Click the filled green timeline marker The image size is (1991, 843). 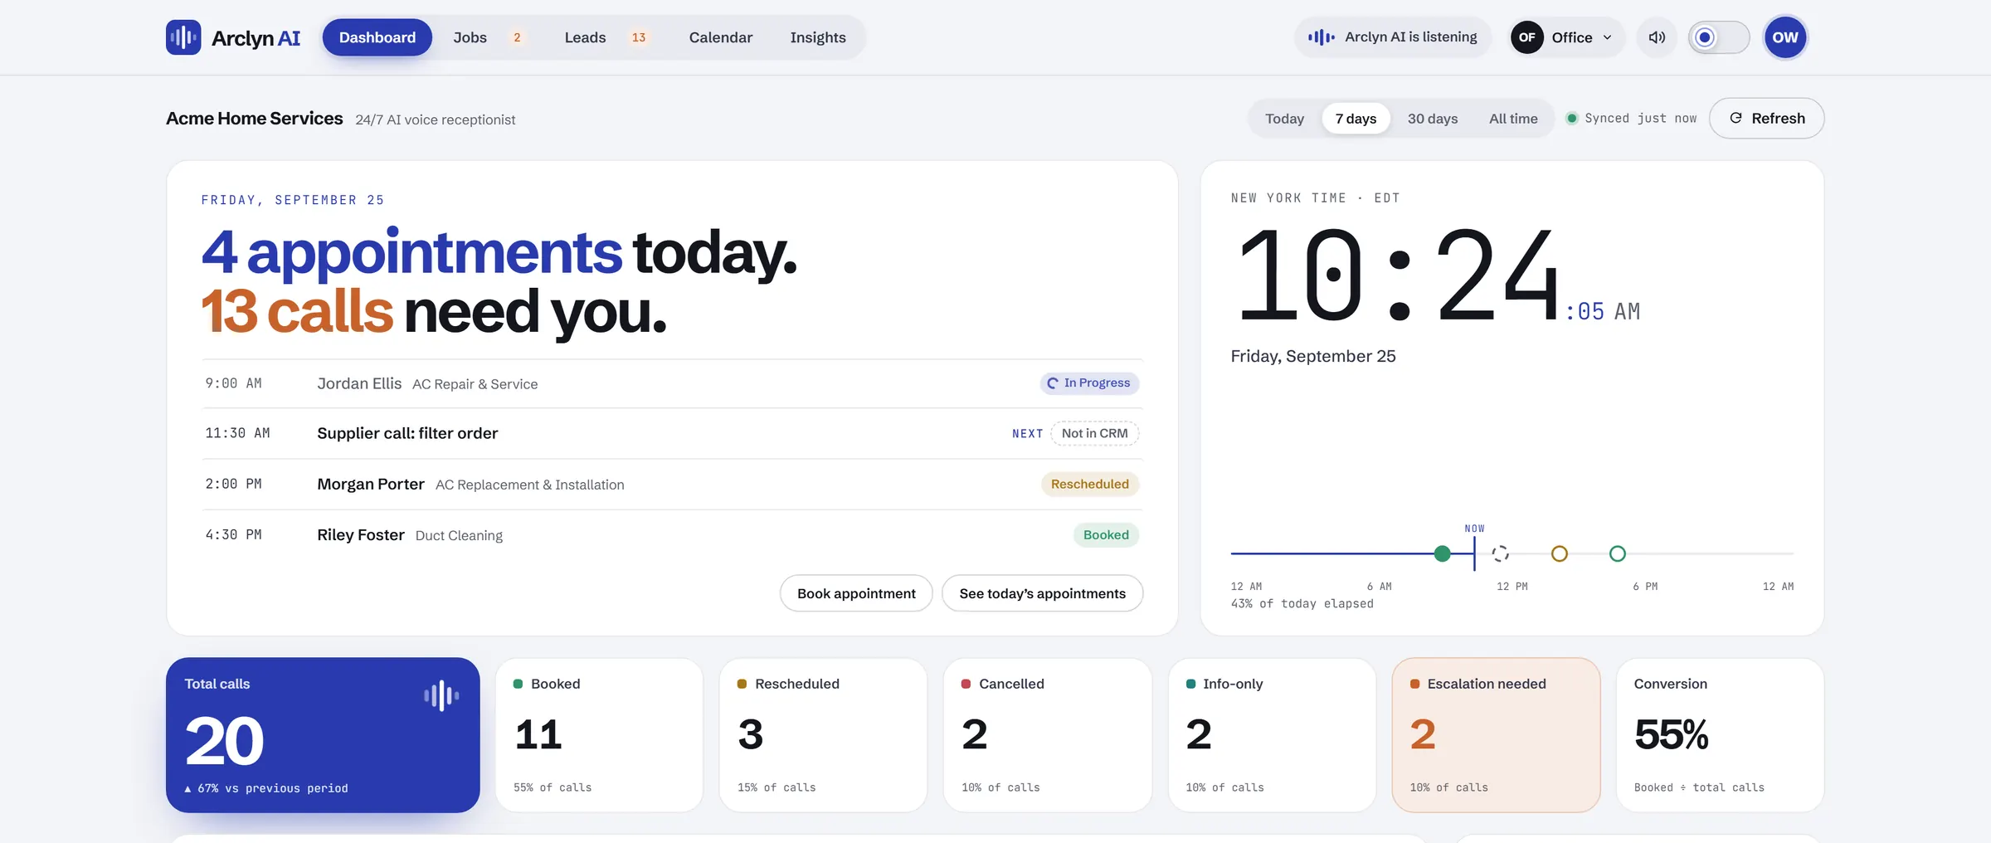[1443, 553]
